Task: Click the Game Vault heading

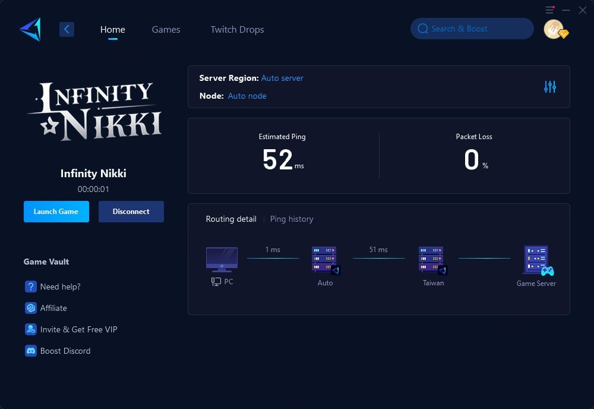Action: pos(46,262)
